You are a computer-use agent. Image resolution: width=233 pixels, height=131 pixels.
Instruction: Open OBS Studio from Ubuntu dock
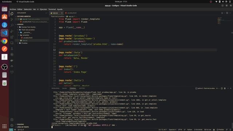tap(4, 67)
